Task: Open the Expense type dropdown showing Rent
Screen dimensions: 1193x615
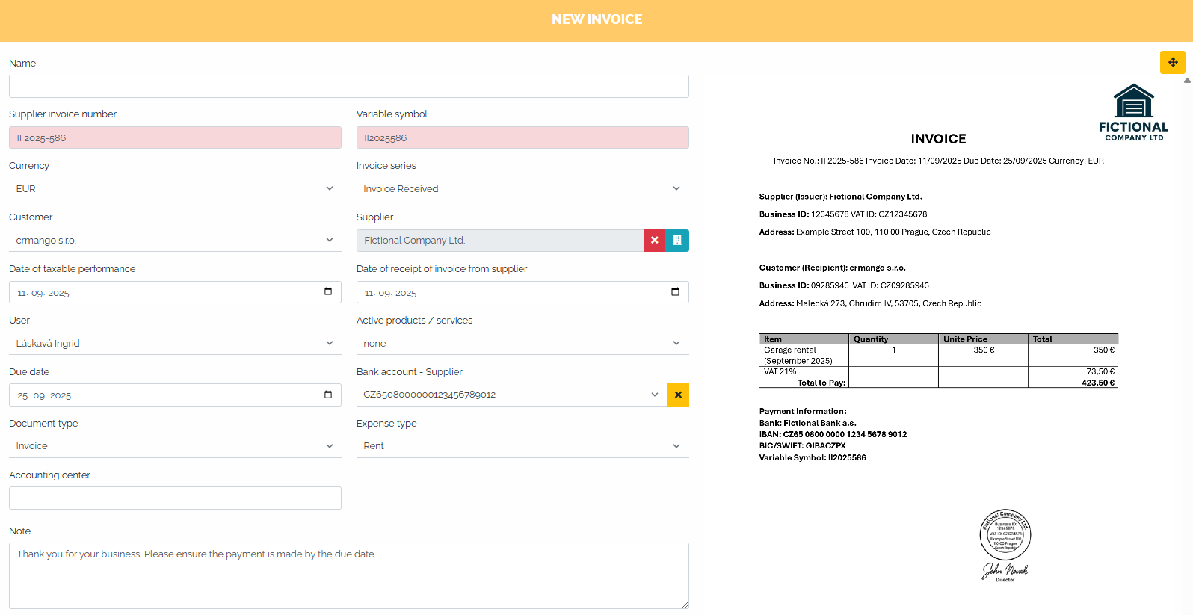Action: [x=522, y=446]
